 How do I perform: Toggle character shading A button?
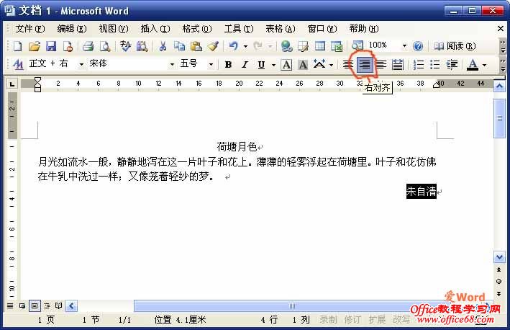click(x=303, y=65)
